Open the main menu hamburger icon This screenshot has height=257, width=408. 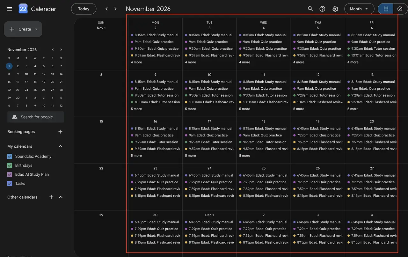pos(10,9)
